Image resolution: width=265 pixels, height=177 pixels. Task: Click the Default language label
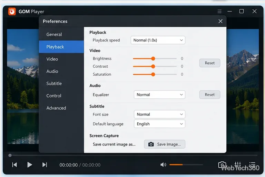[108, 124]
